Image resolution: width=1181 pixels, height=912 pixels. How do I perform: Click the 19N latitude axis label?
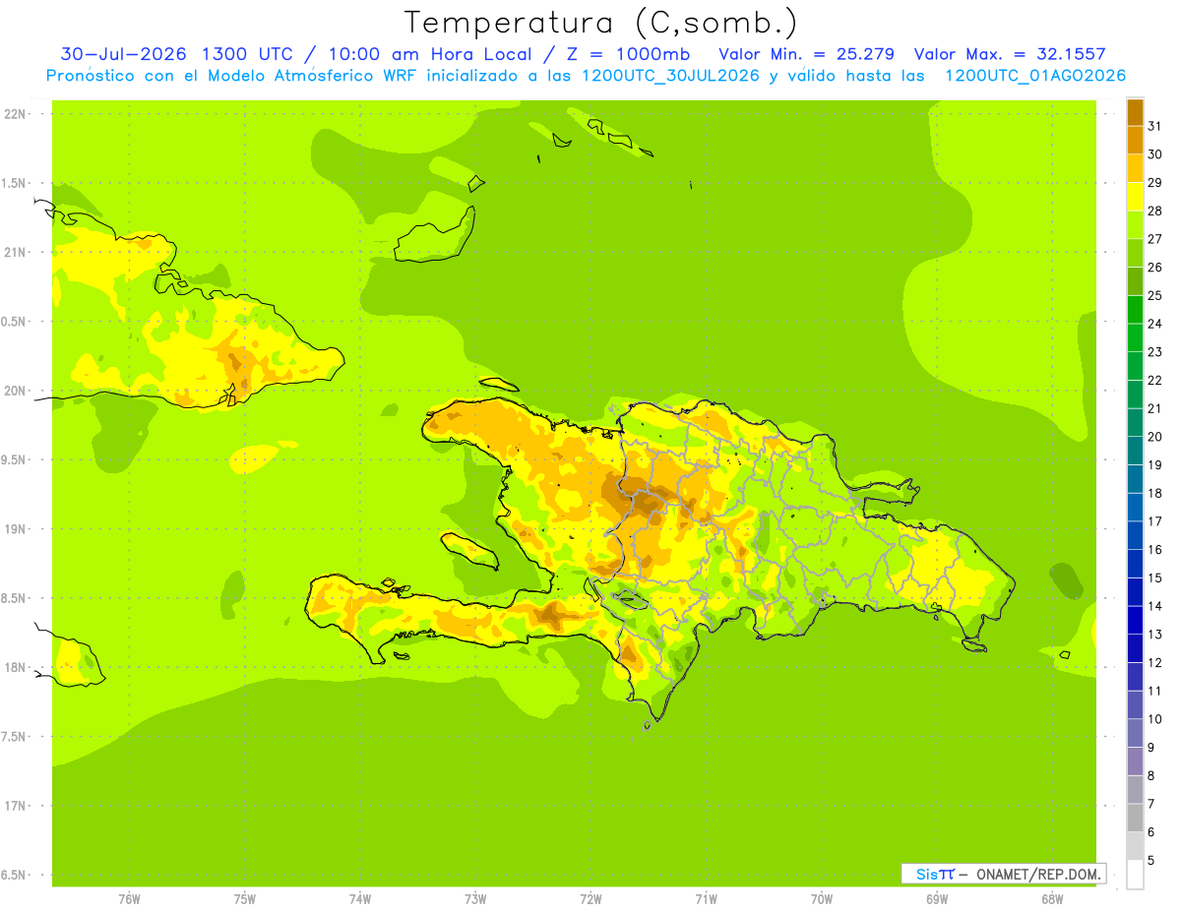[16, 528]
